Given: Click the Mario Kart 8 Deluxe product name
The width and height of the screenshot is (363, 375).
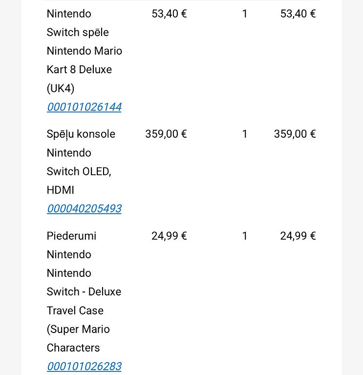Looking at the screenshot, I should pyautogui.click(x=84, y=60).
